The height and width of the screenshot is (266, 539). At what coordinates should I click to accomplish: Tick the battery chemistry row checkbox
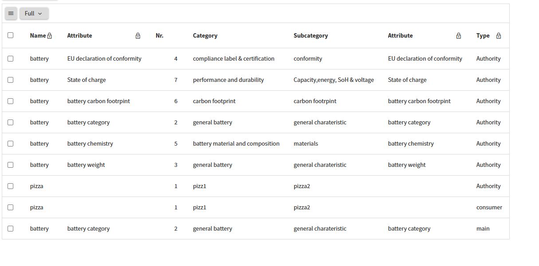11,143
